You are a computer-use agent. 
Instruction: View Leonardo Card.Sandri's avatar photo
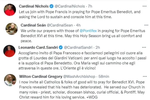coord(10,51)
